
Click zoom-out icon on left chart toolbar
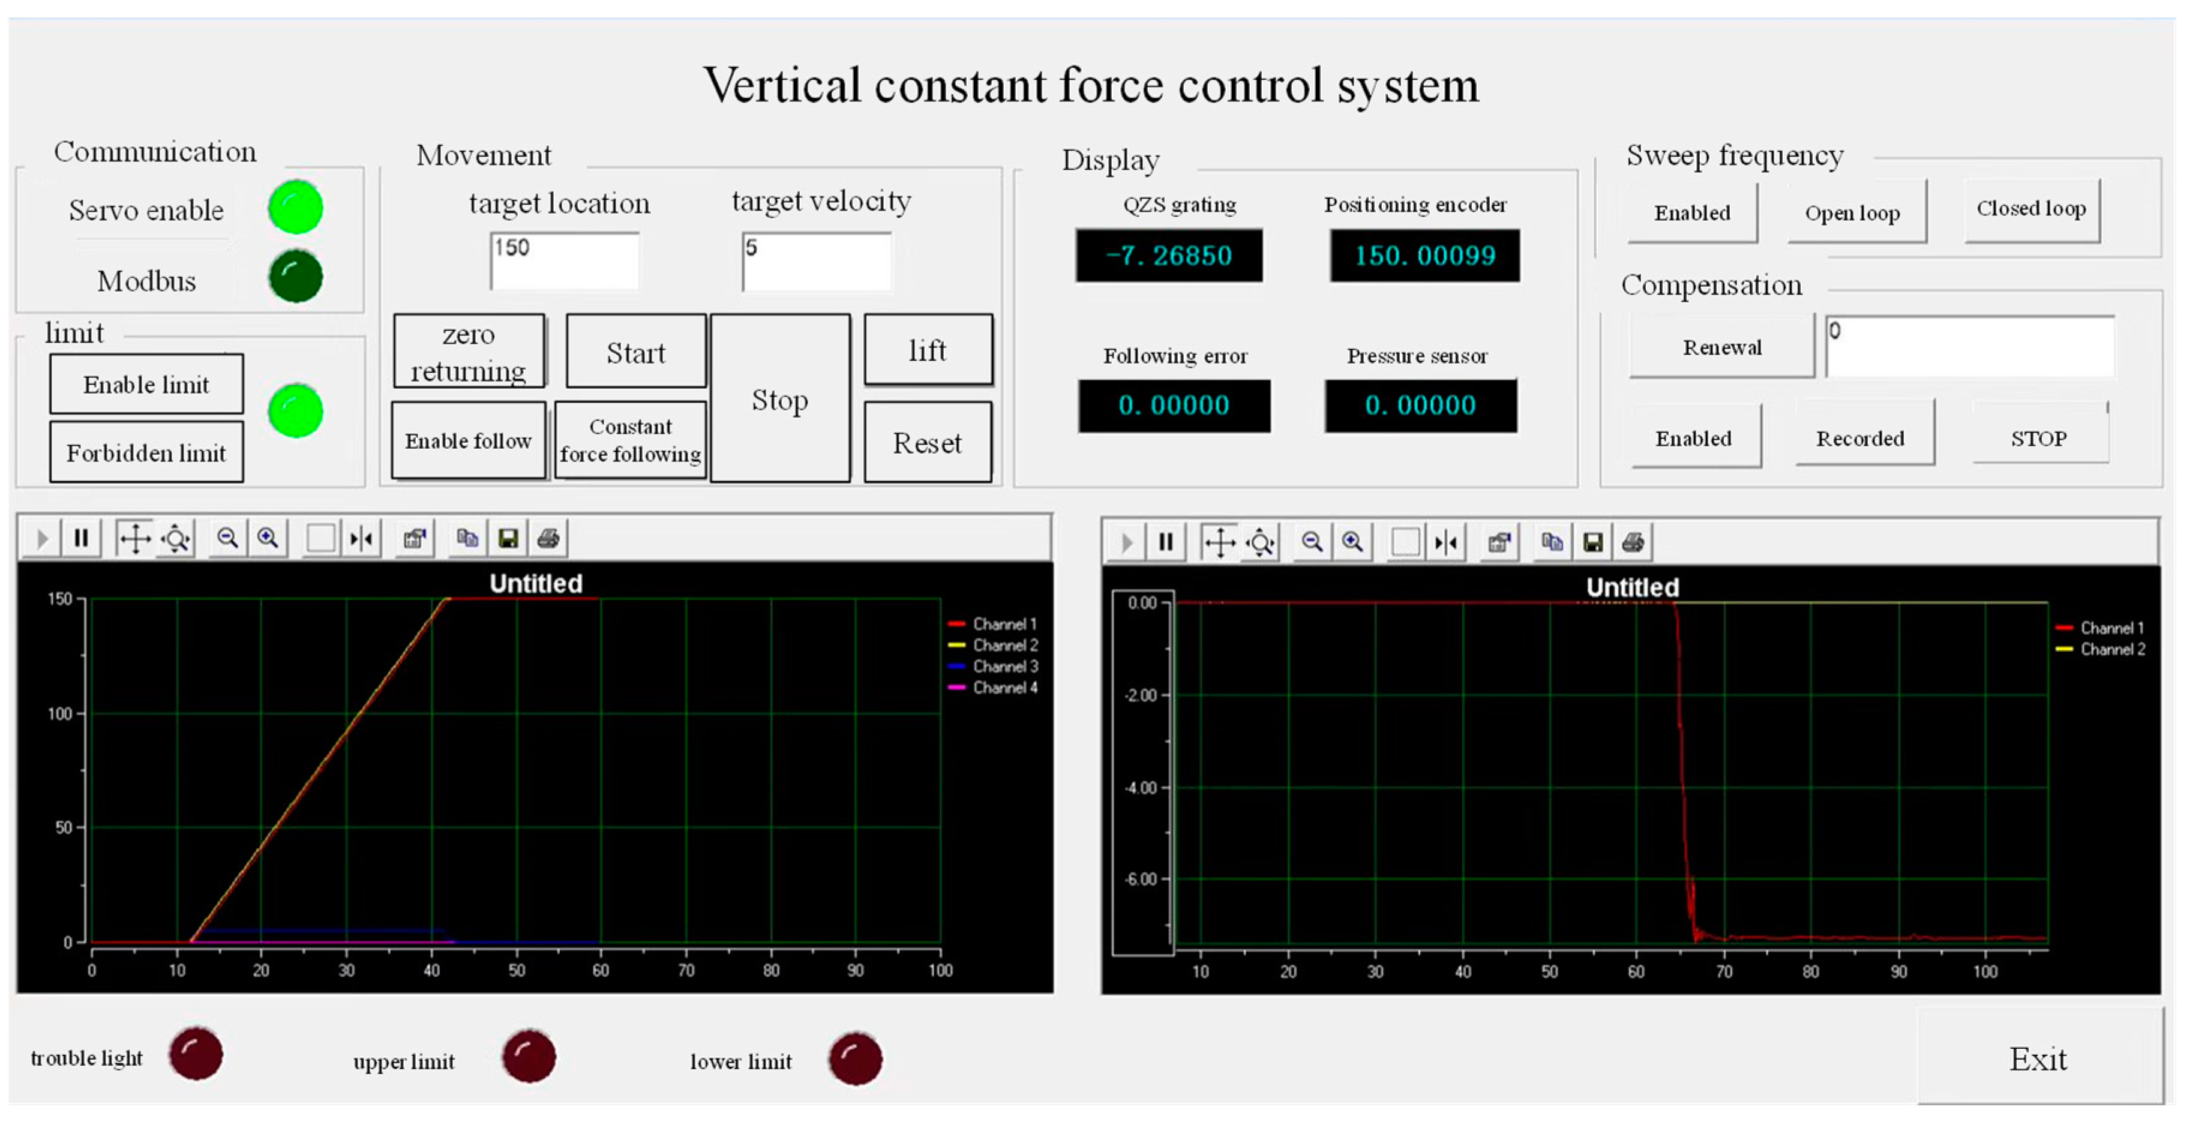[227, 539]
